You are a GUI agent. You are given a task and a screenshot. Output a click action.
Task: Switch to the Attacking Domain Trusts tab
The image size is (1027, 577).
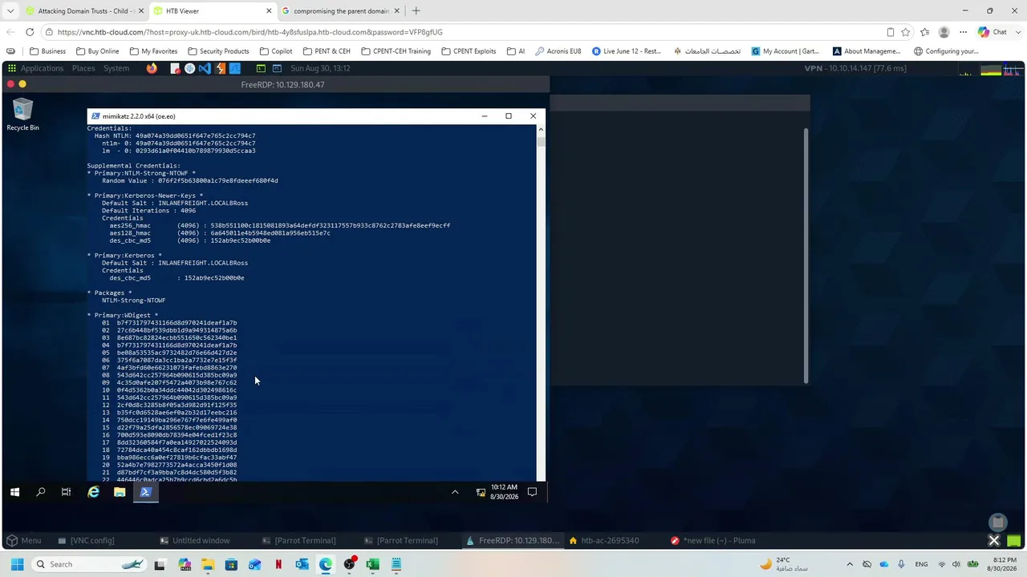pos(83,11)
